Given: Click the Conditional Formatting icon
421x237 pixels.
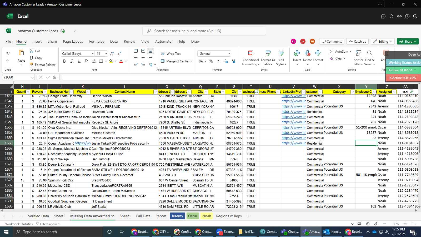Looking at the screenshot, I should 251,53.
